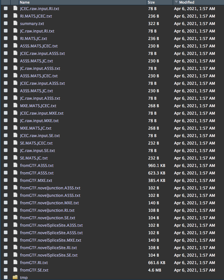The height and width of the screenshot is (280, 224).
Task: Click the file icon for SE.MATS.JCEC.txt
Action: (15, 143)
